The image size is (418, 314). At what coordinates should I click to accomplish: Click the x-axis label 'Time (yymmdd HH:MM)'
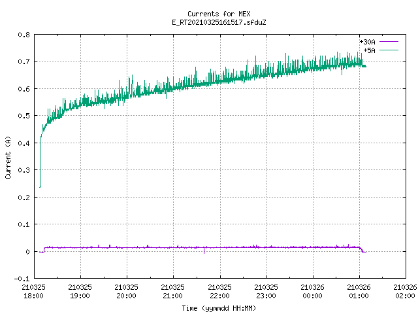pos(219,308)
